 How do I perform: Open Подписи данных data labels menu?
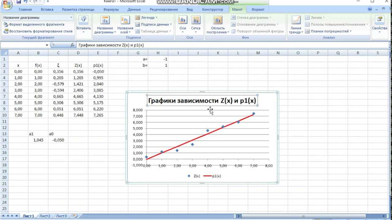click(153, 24)
